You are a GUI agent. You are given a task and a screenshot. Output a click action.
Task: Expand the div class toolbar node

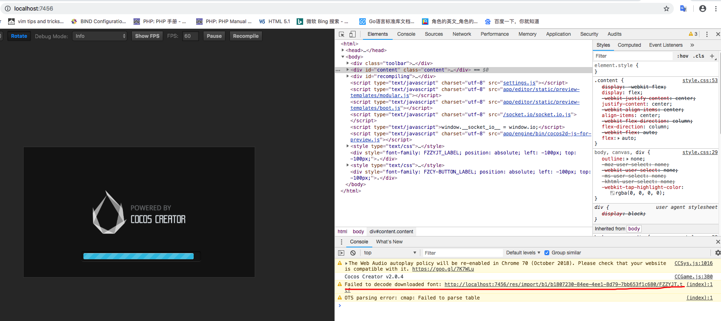click(348, 63)
